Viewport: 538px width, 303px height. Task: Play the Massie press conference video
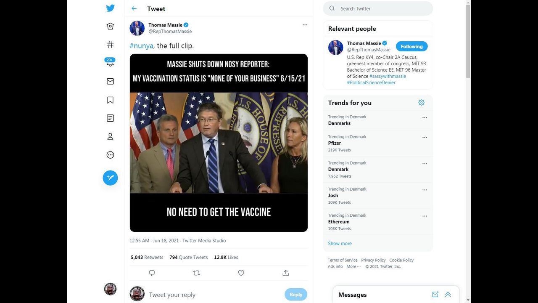[219, 143]
